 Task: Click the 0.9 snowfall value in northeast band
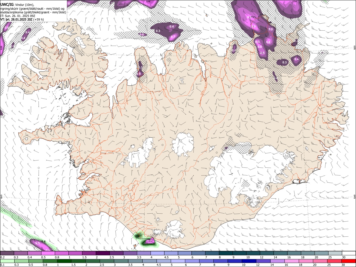point(253,26)
